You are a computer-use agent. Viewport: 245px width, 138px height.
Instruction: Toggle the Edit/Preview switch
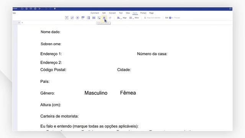[x=171, y=18]
